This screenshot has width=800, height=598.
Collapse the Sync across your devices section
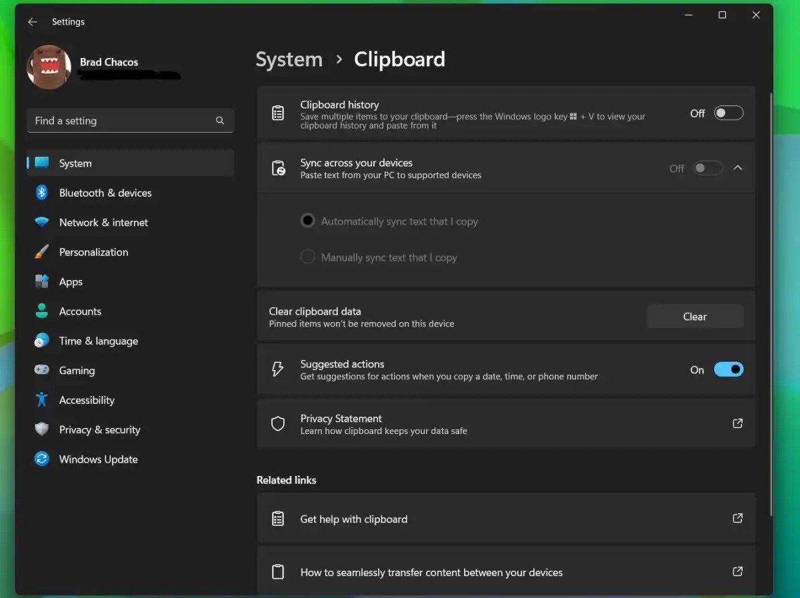coord(738,168)
